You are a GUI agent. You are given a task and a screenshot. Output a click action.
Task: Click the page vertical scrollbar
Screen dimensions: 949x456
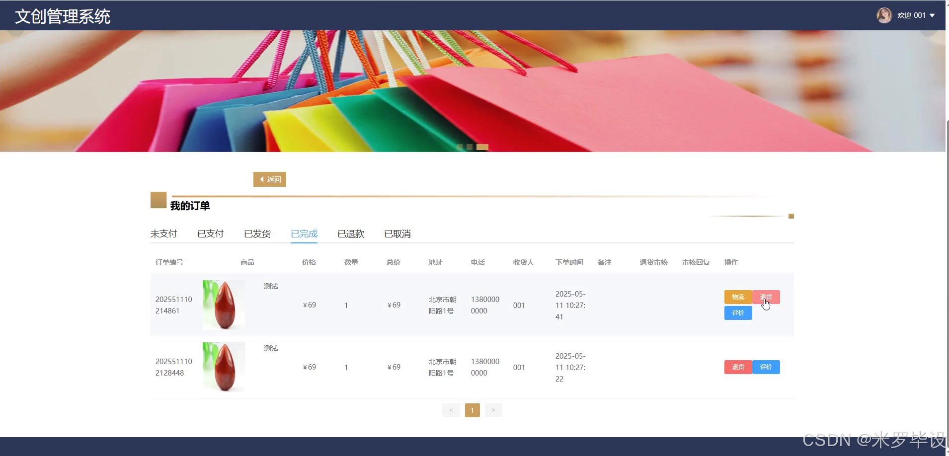coord(947,283)
